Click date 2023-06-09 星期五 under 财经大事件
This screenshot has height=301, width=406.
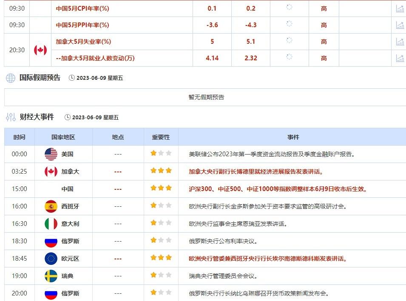coord(95,118)
